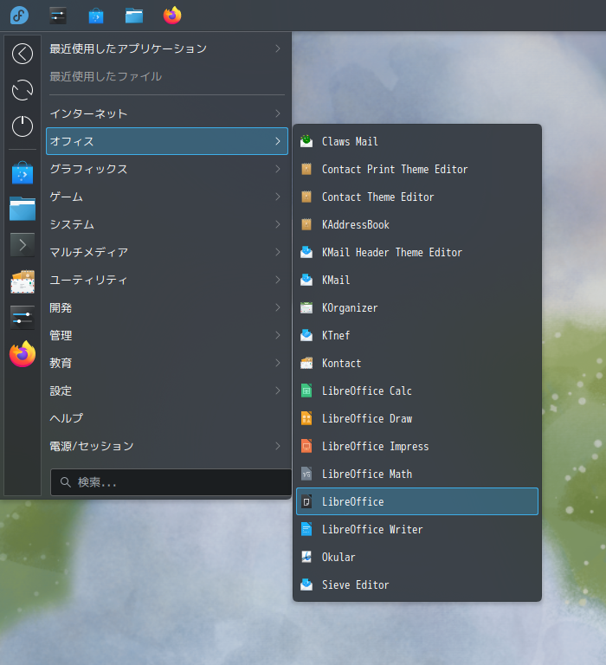This screenshot has width=606, height=665.
Task: Click the power-off sidebar icon
Action: click(23, 126)
